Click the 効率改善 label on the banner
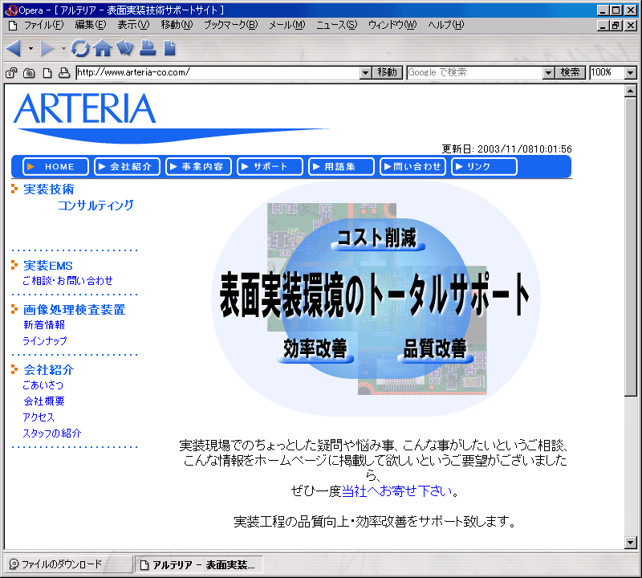This screenshot has height=578, width=642. point(315,350)
